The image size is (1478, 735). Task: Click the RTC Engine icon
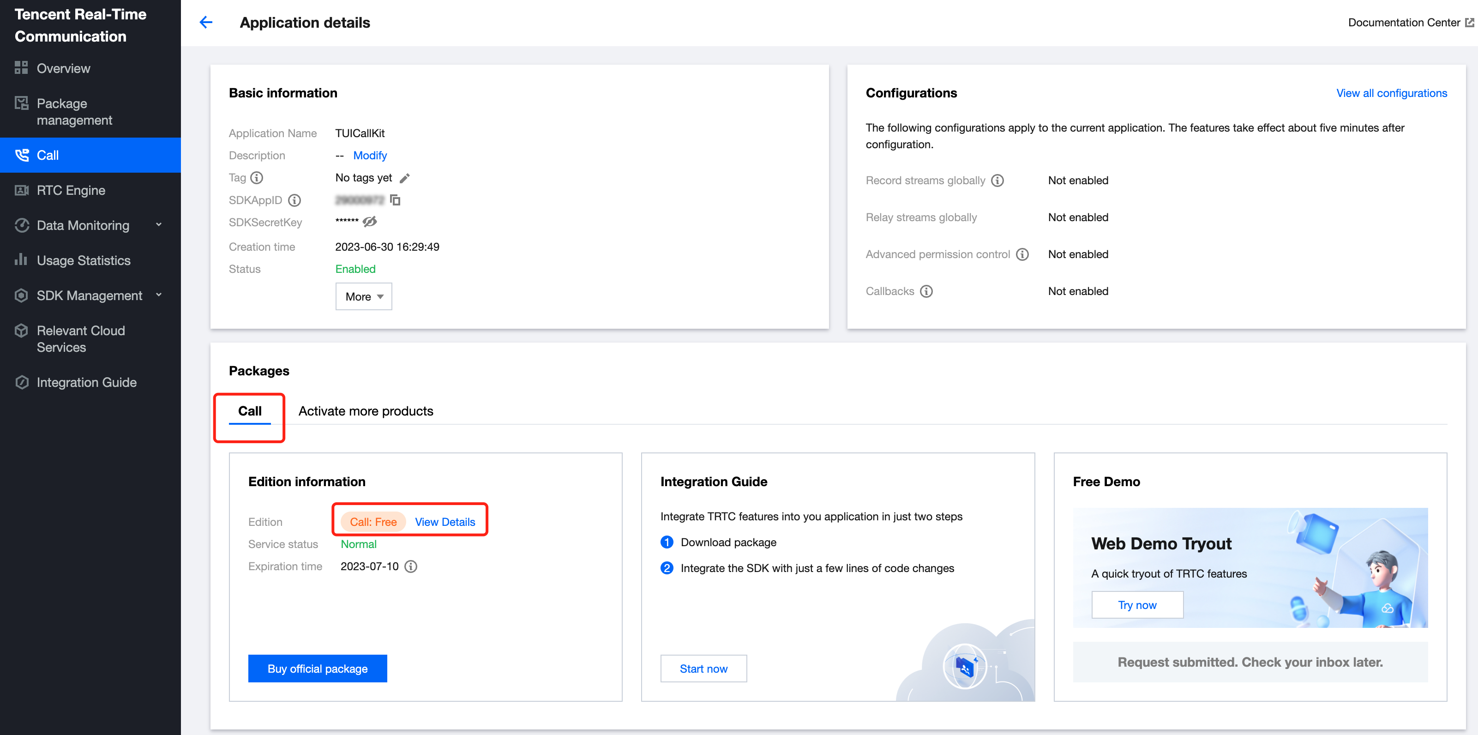(21, 190)
